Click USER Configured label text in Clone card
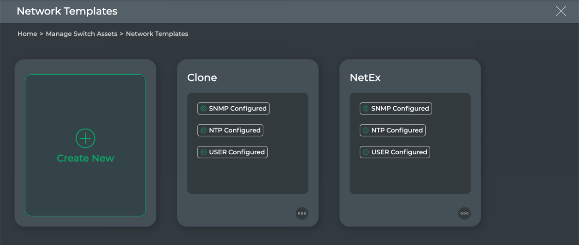The height and width of the screenshot is (245, 579). click(237, 152)
